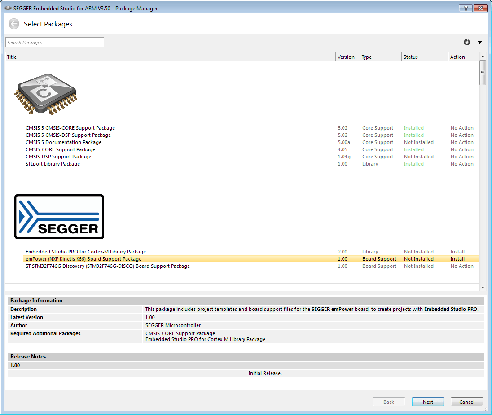492x415 pixels.
Task: Click Board Support type of emPower package
Action: tap(379, 259)
